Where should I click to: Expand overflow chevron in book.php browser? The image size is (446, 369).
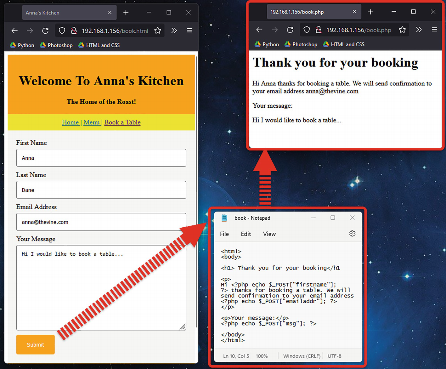tap(419, 30)
